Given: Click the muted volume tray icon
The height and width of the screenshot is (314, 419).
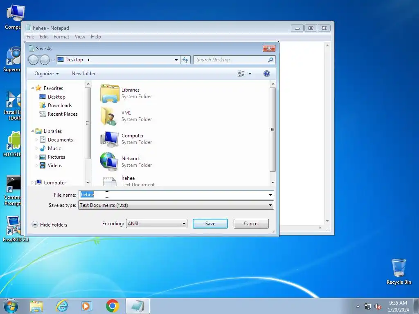Looking at the screenshot, I should 378,307.
